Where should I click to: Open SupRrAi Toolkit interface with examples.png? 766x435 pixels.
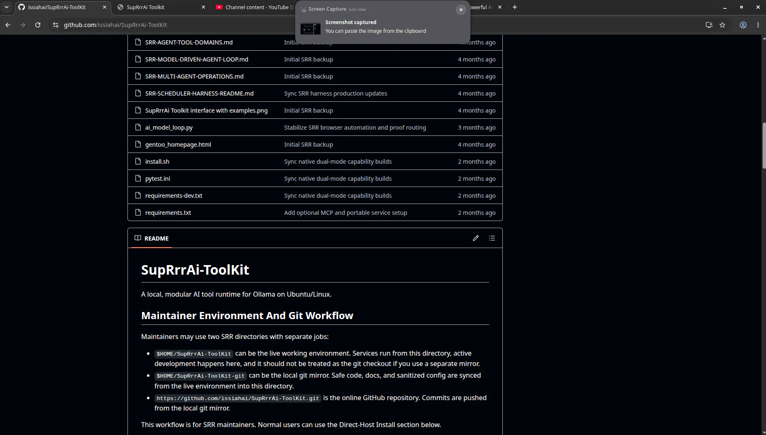click(206, 111)
